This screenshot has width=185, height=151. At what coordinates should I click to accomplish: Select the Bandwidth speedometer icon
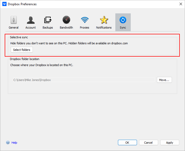(x=66, y=20)
